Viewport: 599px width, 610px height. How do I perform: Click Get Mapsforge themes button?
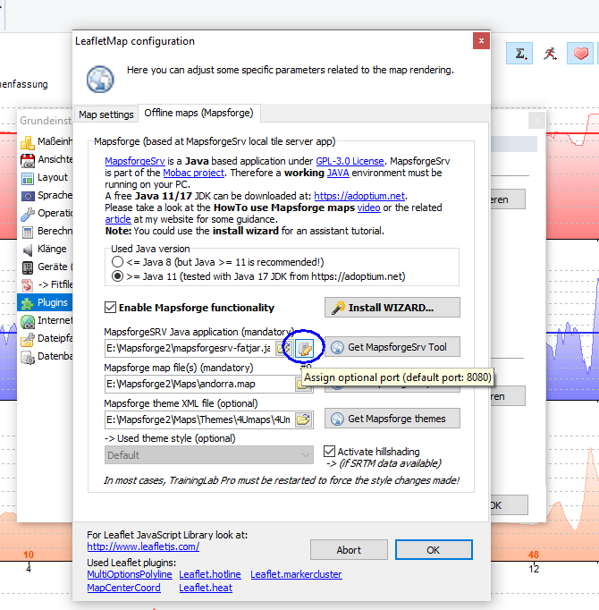(x=392, y=419)
